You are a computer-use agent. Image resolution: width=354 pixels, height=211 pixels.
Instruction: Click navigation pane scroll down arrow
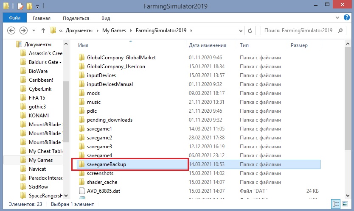[x=66, y=196]
